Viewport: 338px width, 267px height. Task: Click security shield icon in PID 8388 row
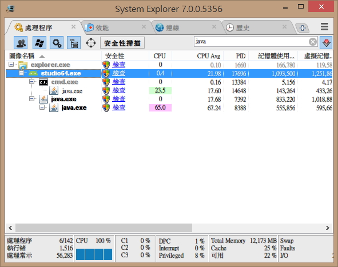tap(106, 107)
